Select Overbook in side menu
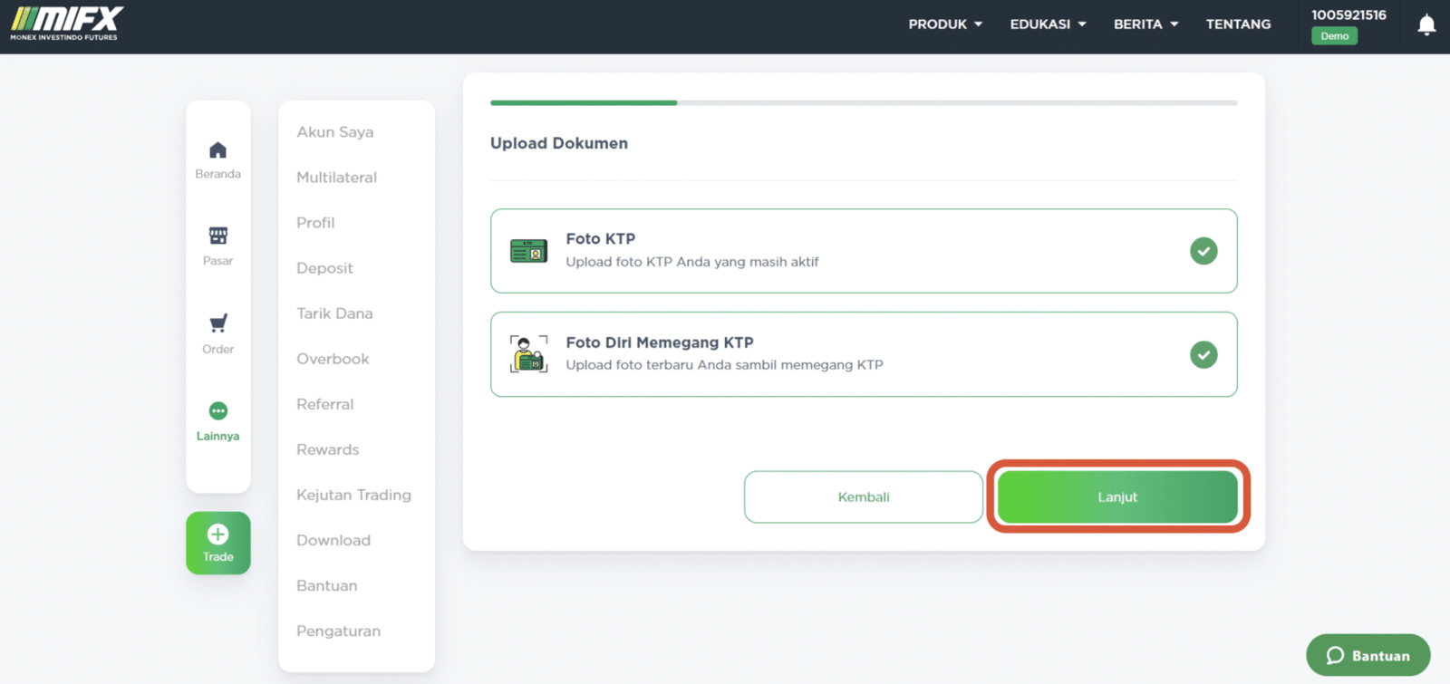Image resolution: width=1450 pixels, height=684 pixels. point(333,359)
